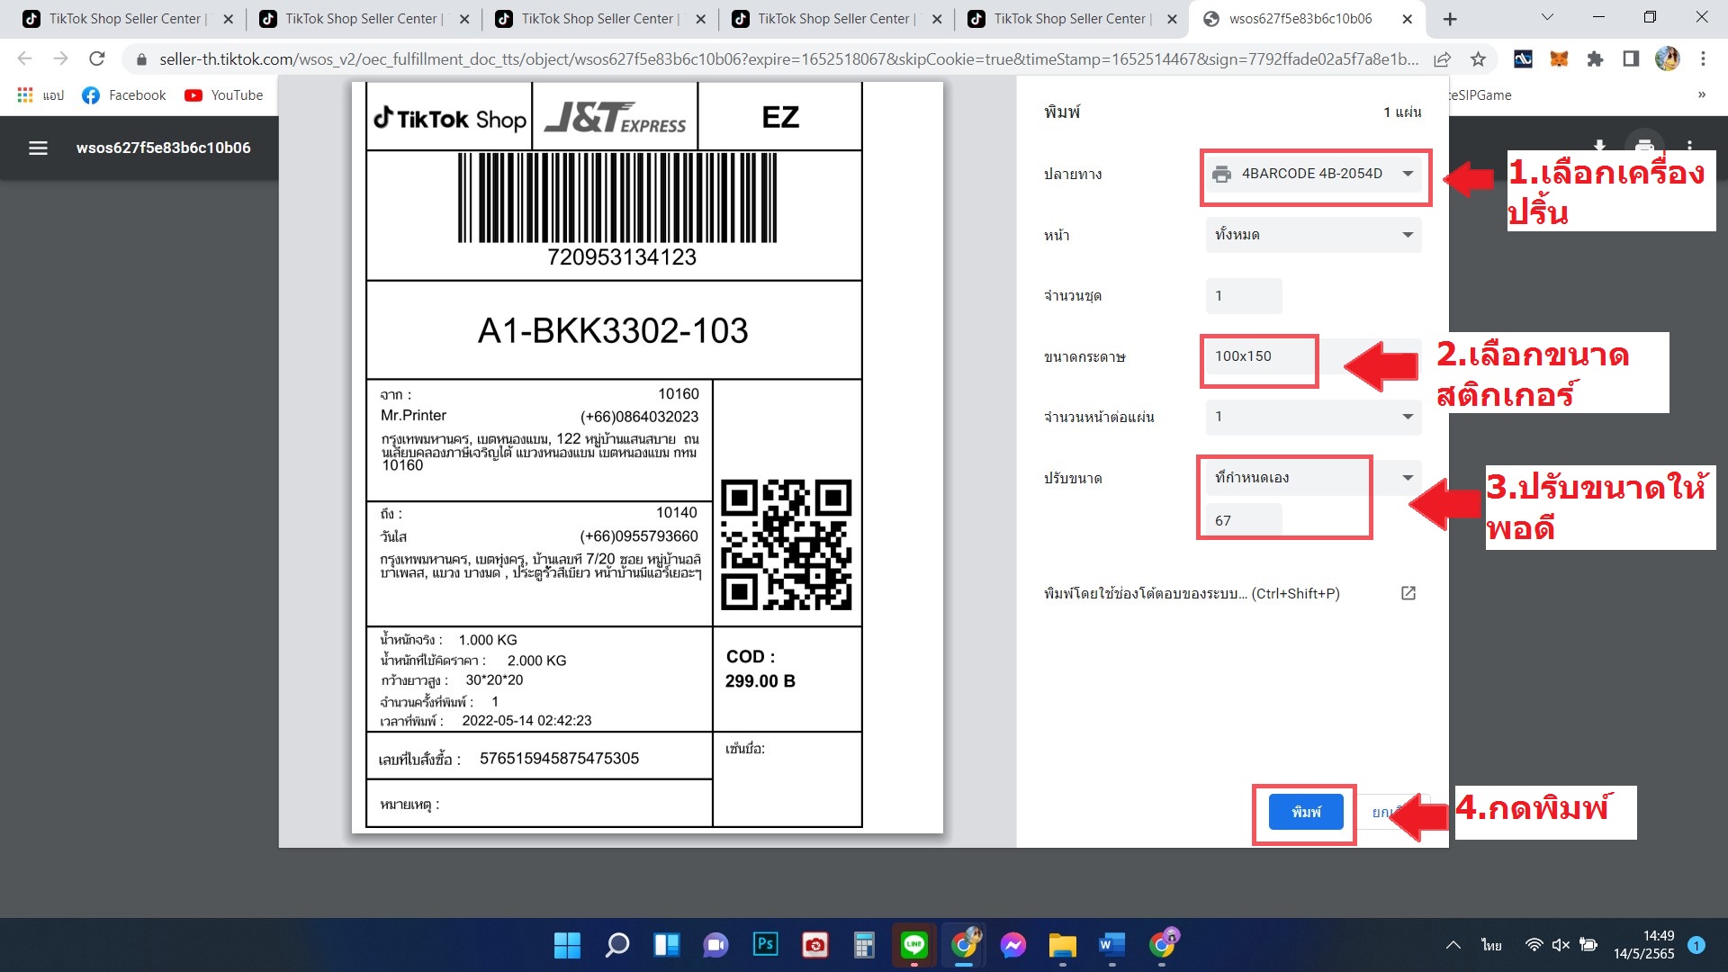Click the label preview page thumbnail
Image resolution: width=1728 pixels, height=972 pixels.
[647, 457]
